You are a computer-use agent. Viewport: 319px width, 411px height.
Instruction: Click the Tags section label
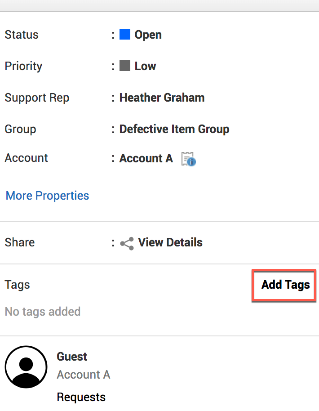pyautogui.click(x=18, y=285)
